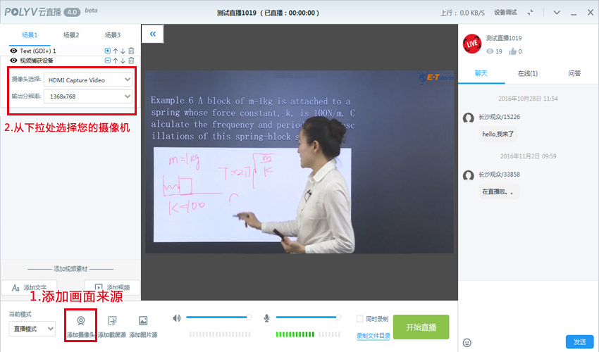Enable the 同时录制 checkbox
Viewport: 599px width, 352px height.
tap(360, 319)
